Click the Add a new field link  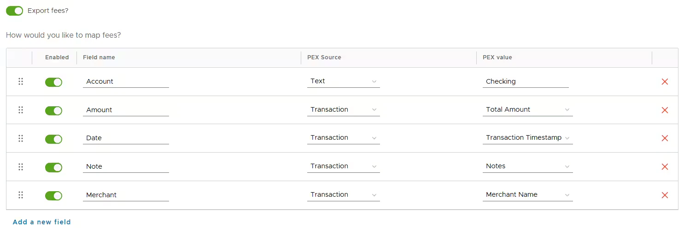(41, 222)
